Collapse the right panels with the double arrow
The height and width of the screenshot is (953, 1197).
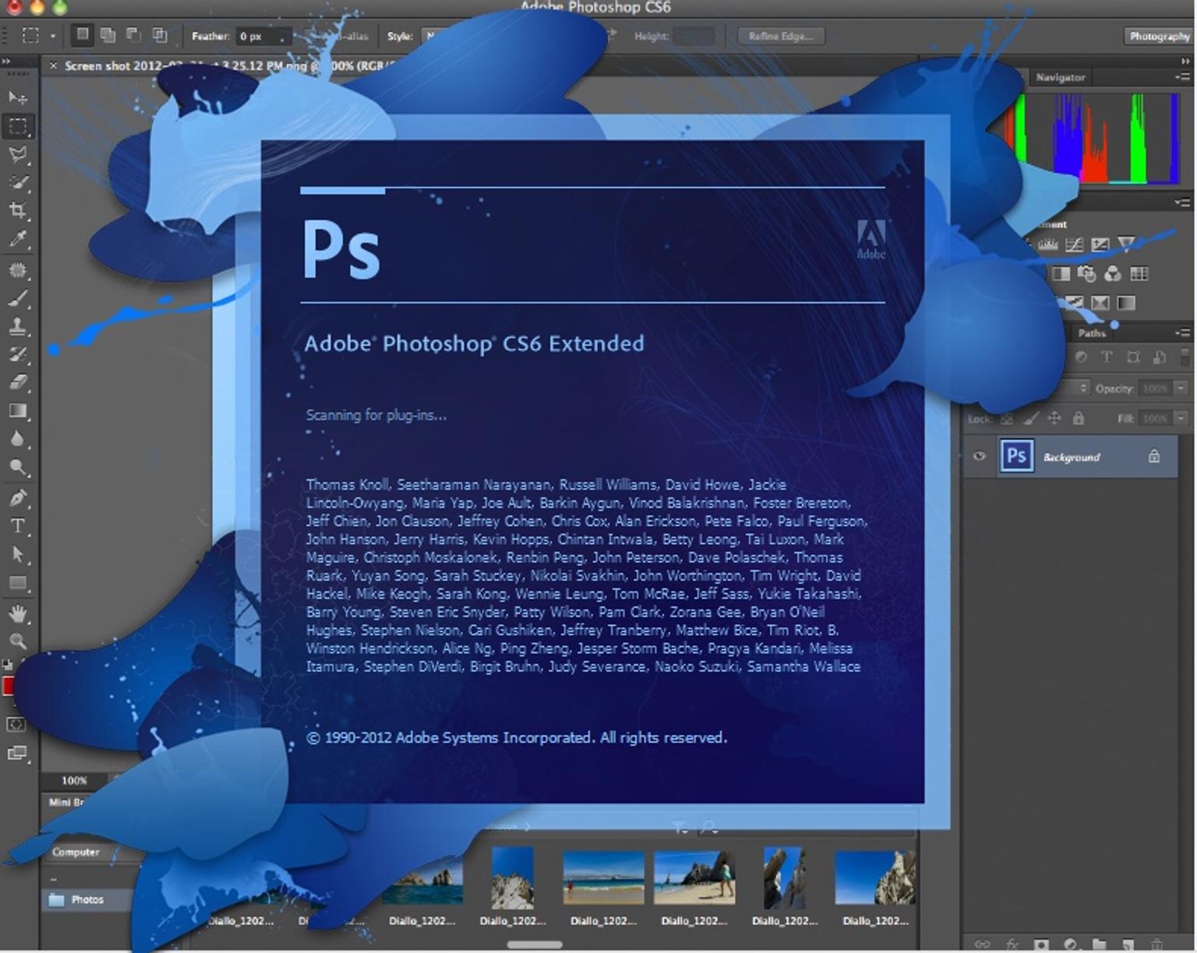pos(1186,60)
